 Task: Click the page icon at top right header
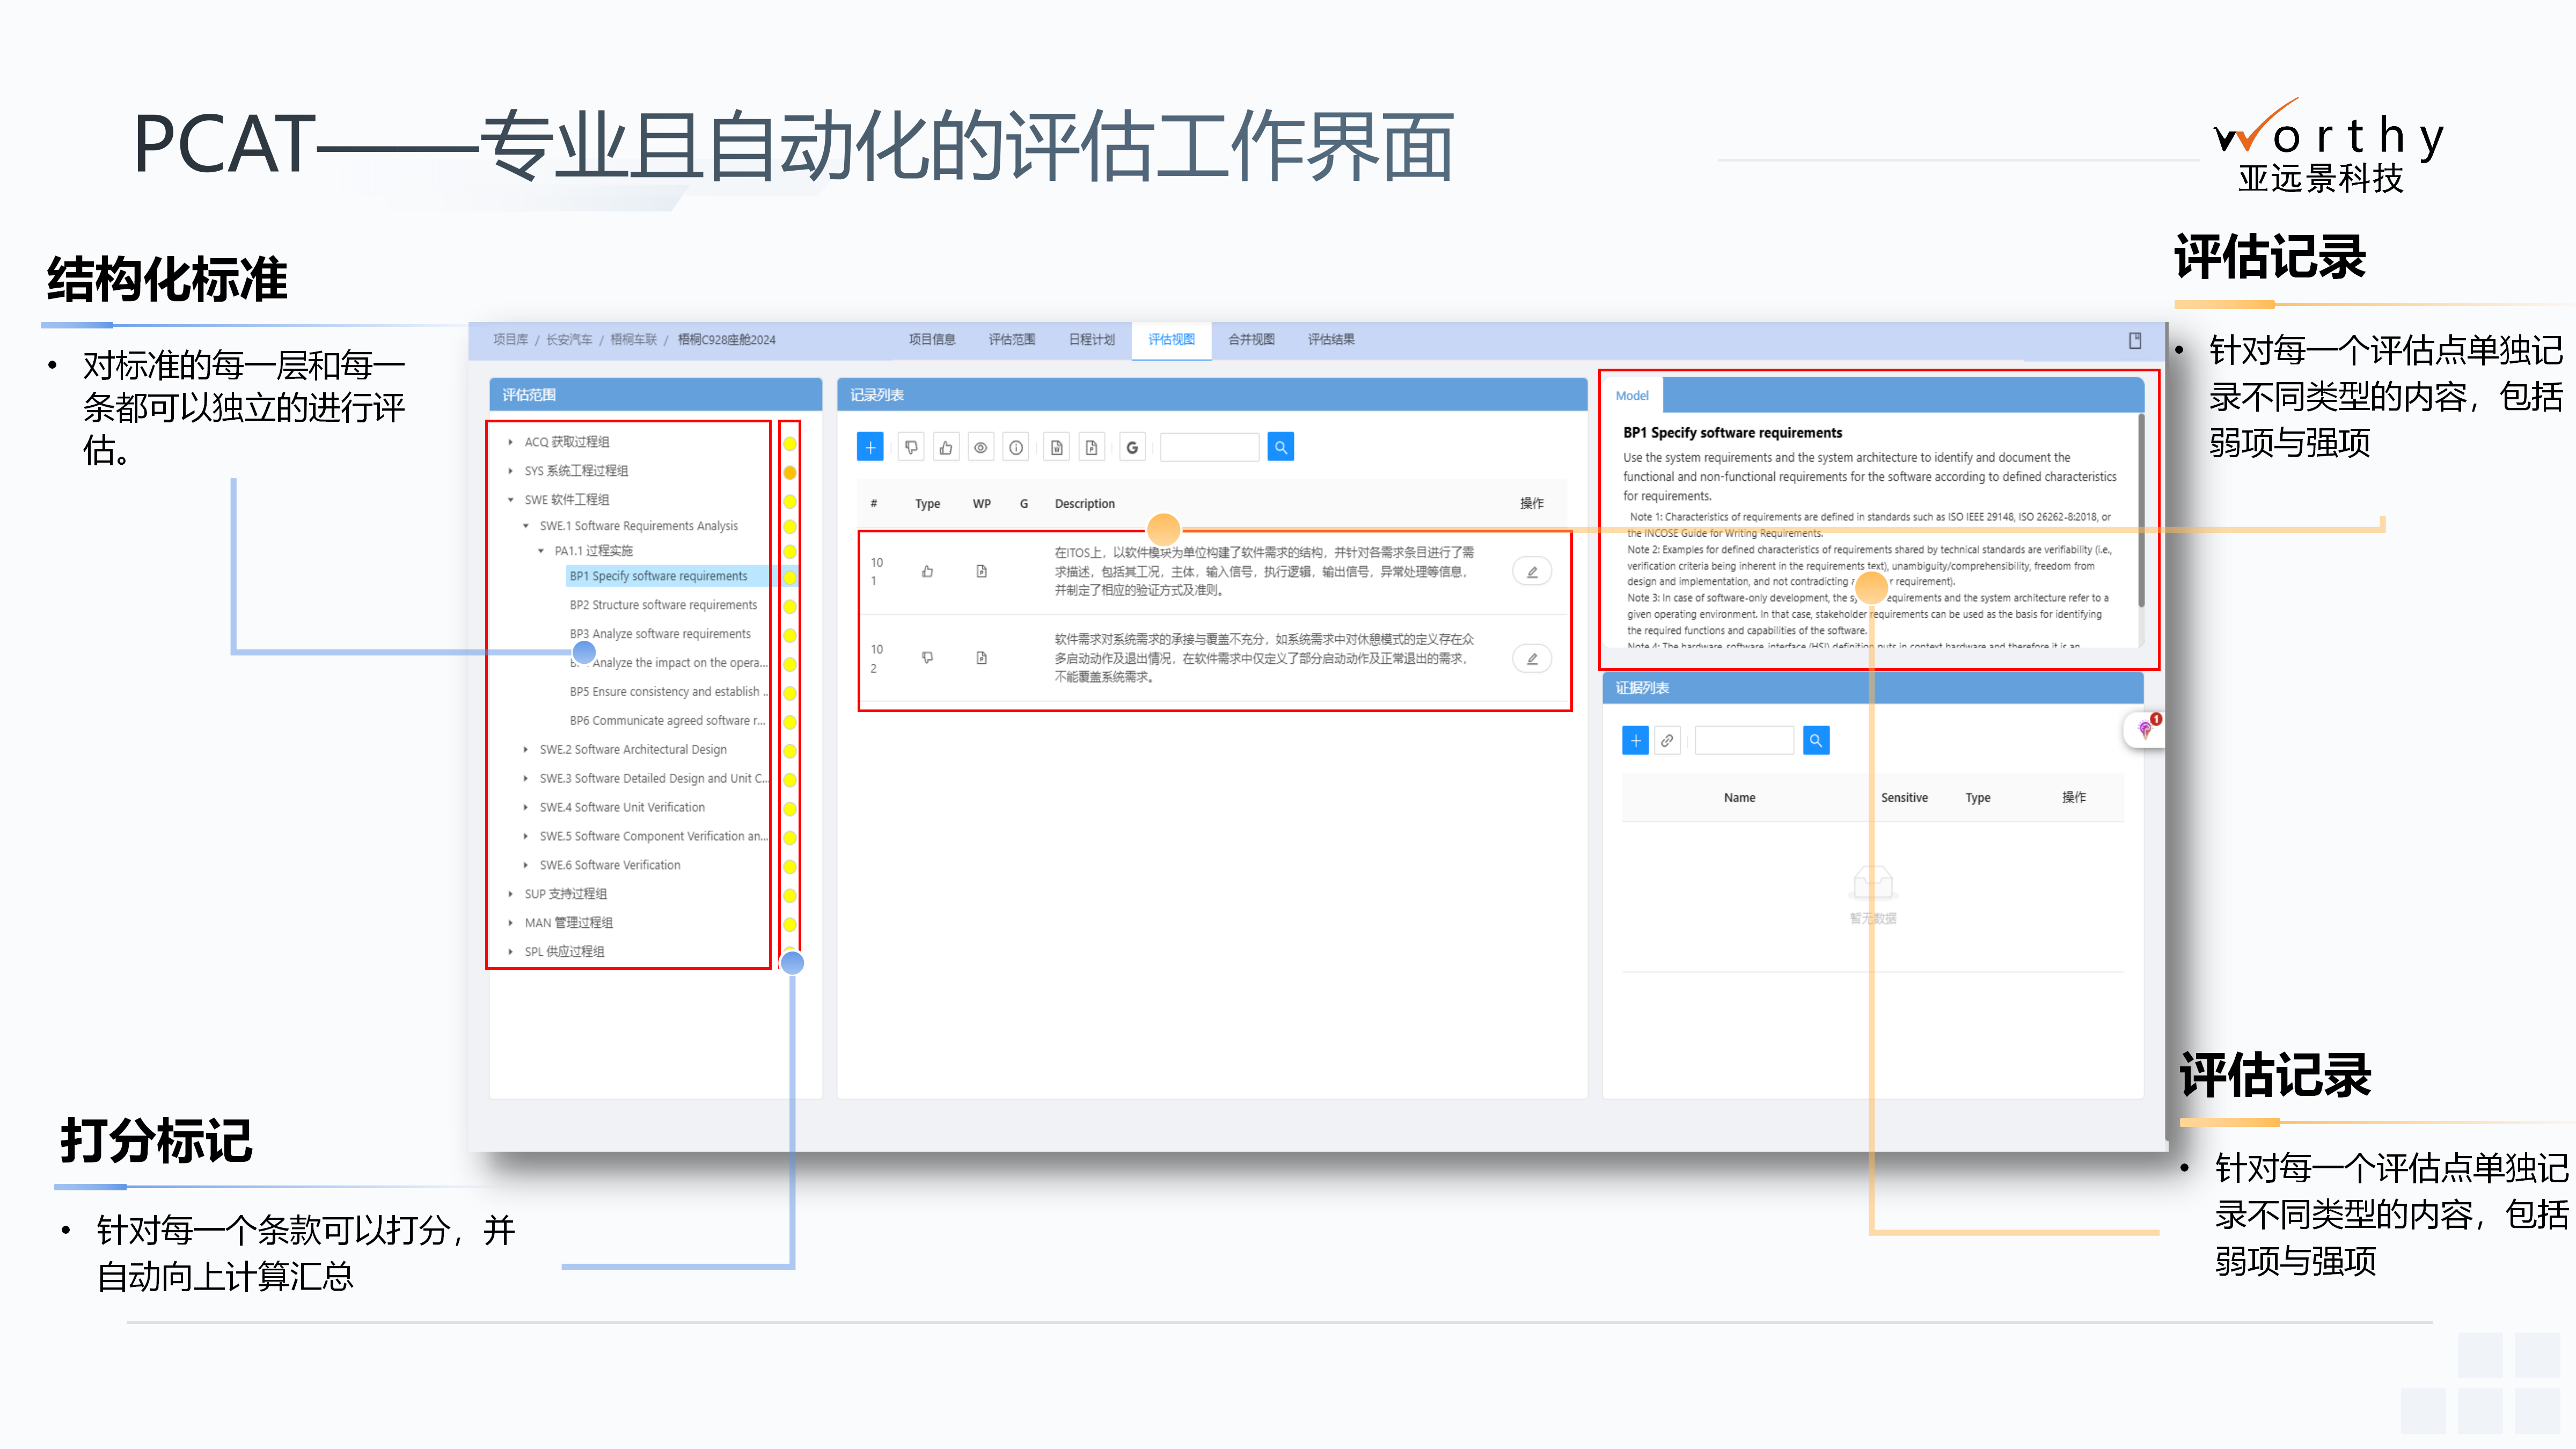point(2135,341)
